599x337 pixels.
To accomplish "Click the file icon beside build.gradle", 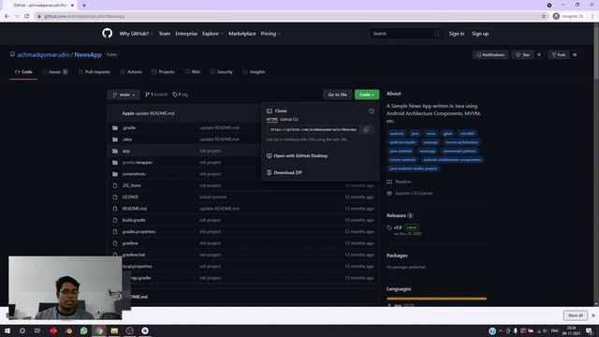I will (115, 220).
